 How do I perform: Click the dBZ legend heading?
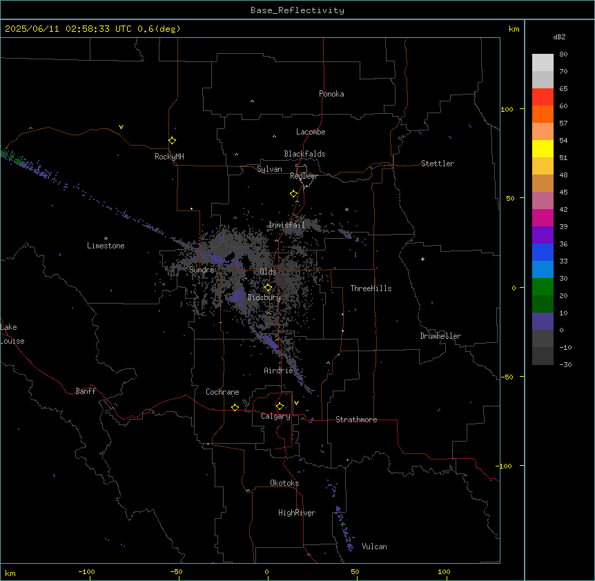tap(559, 37)
